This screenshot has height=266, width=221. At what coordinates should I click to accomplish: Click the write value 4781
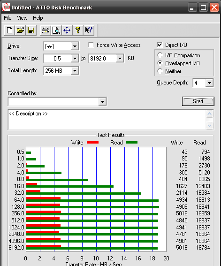[182, 234]
